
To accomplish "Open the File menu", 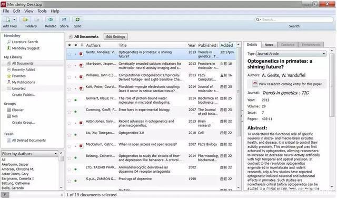I will pyautogui.click(x=6, y=11).
